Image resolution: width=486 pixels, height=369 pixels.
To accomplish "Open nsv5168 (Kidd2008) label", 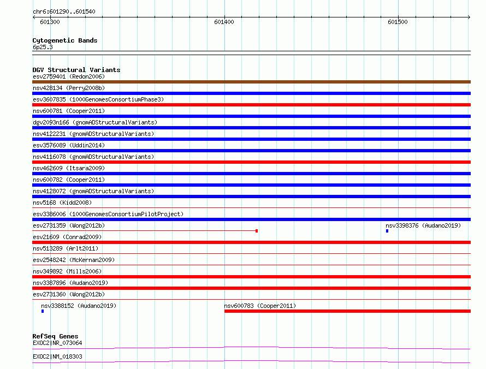I will (62, 203).
